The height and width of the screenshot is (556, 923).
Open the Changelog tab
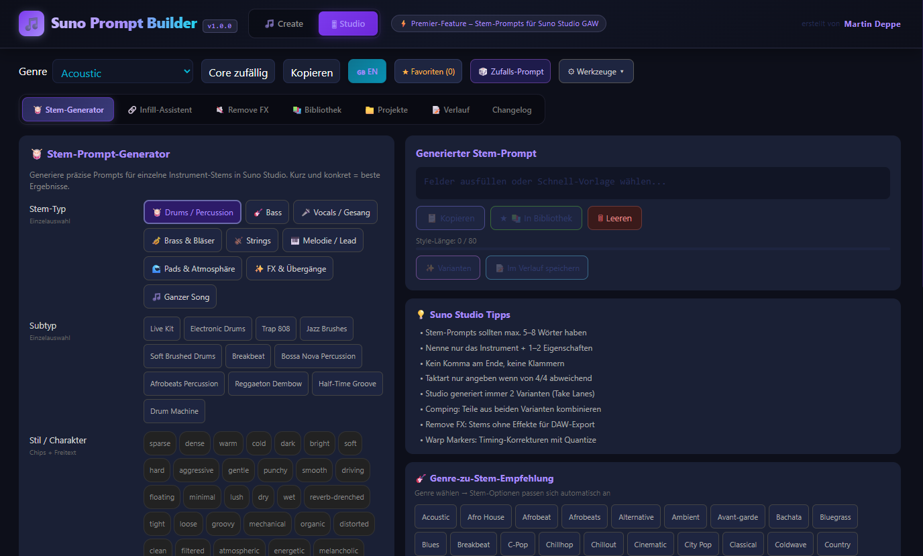tap(512, 109)
